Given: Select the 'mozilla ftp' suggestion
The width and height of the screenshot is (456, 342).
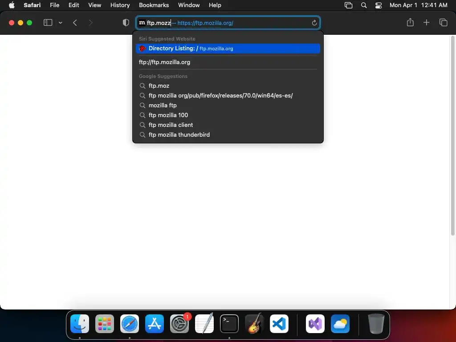Looking at the screenshot, I should 228,105.
